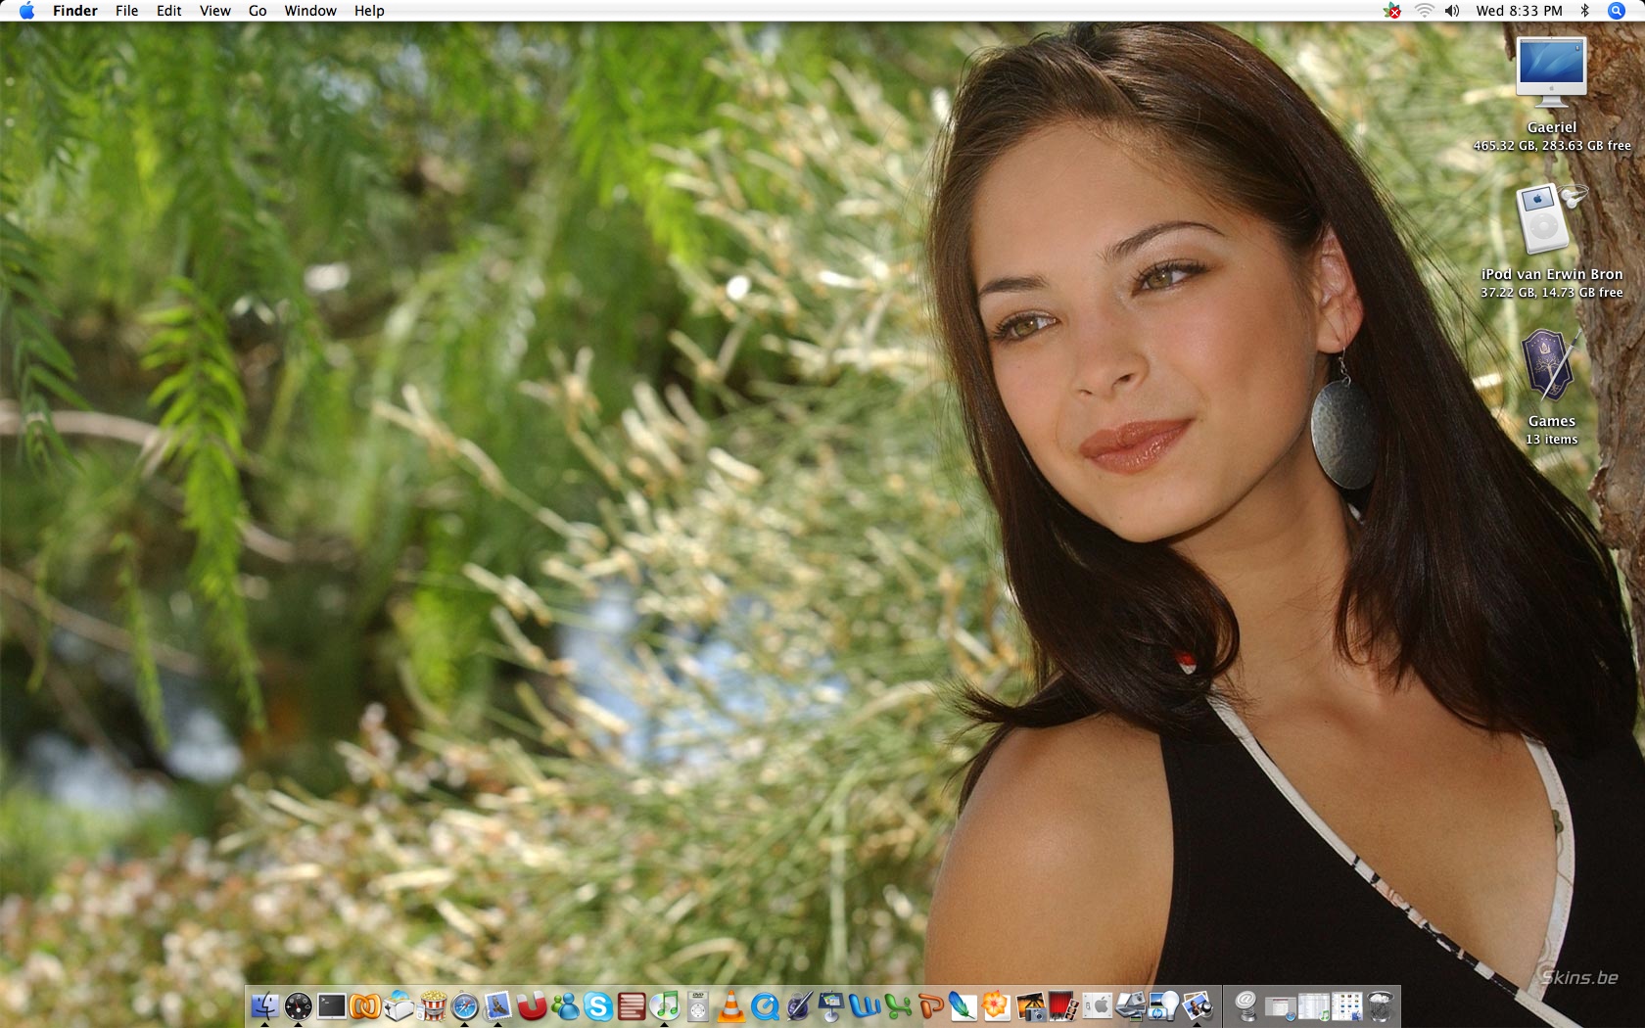Launch Microsoft Word from dock
1645x1028 pixels.
[865, 1005]
